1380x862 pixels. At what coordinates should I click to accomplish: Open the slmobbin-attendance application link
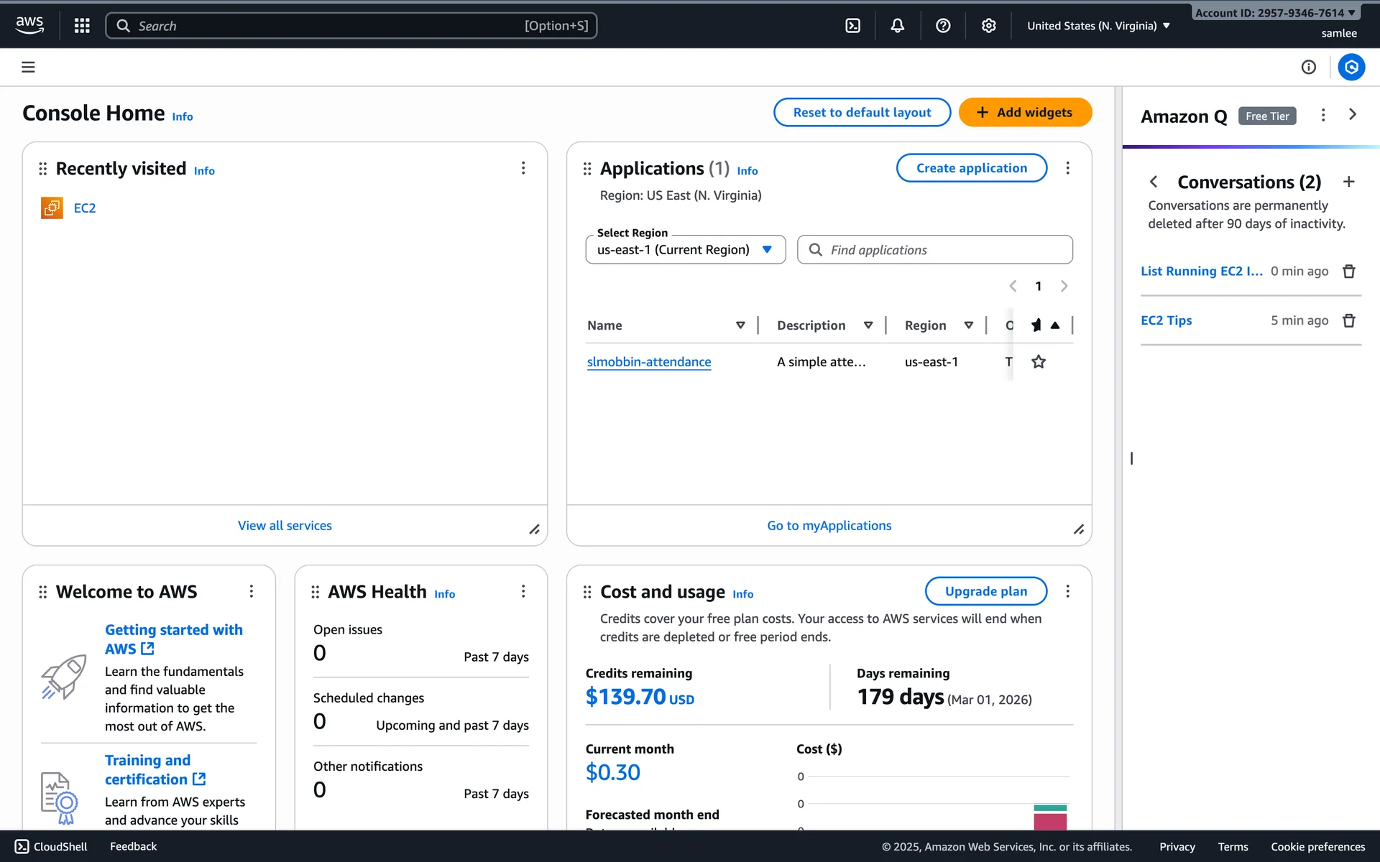pyautogui.click(x=649, y=362)
